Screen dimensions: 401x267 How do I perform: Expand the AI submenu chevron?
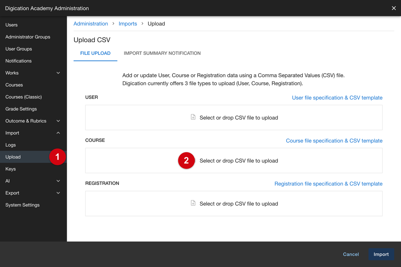coord(58,181)
